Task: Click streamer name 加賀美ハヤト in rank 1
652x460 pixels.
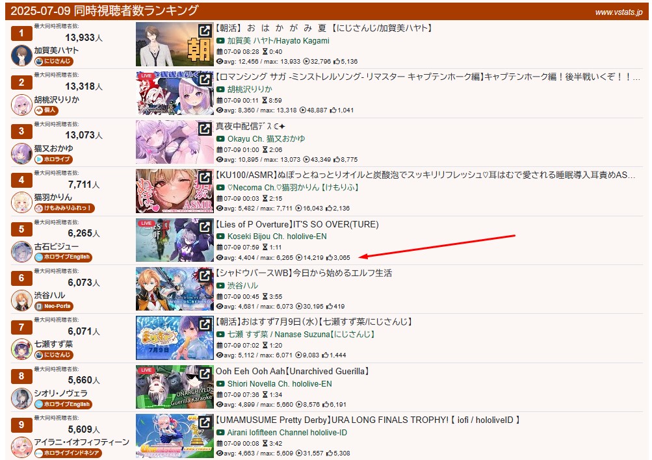Action: click(x=56, y=50)
